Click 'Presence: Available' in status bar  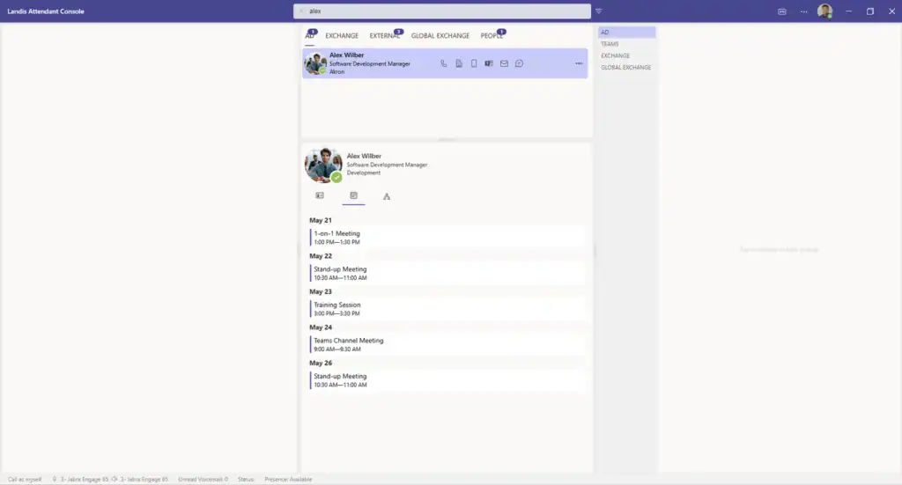click(x=288, y=479)
